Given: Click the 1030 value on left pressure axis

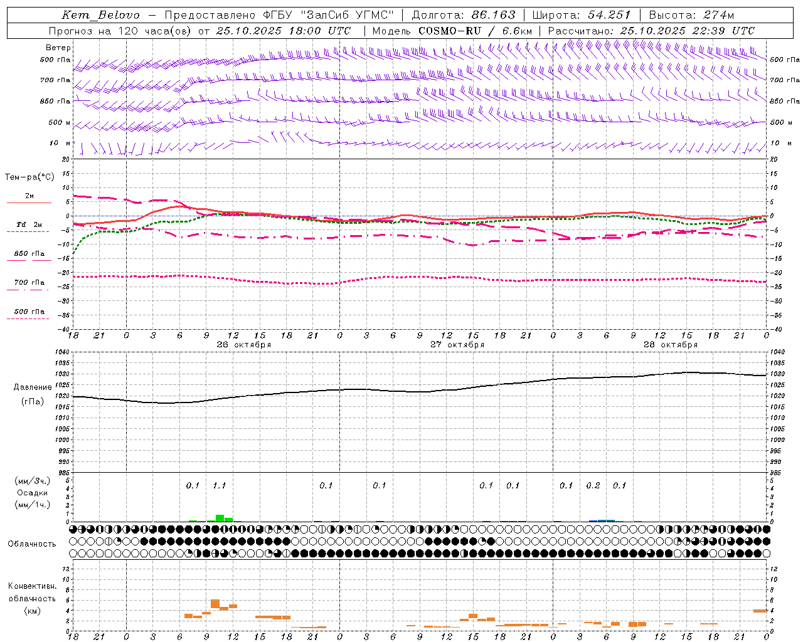Looking at the screenshot, I should [61, 374].
